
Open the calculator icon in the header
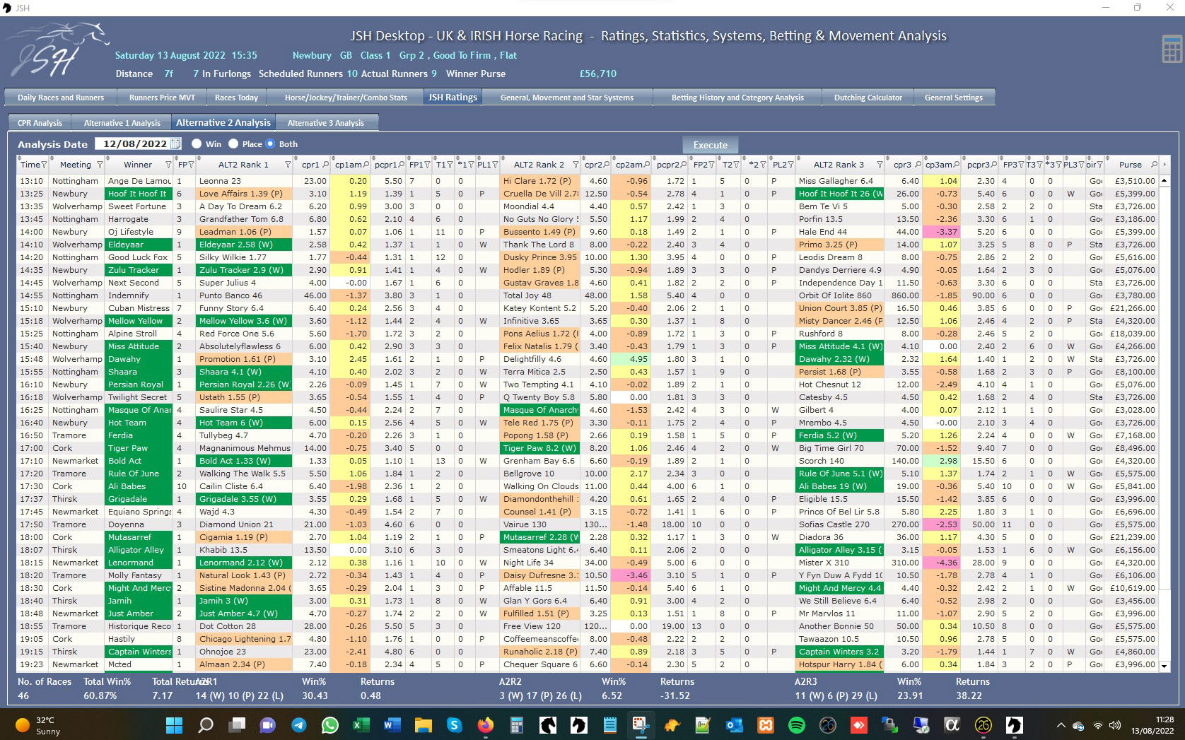coord(1172,49)
